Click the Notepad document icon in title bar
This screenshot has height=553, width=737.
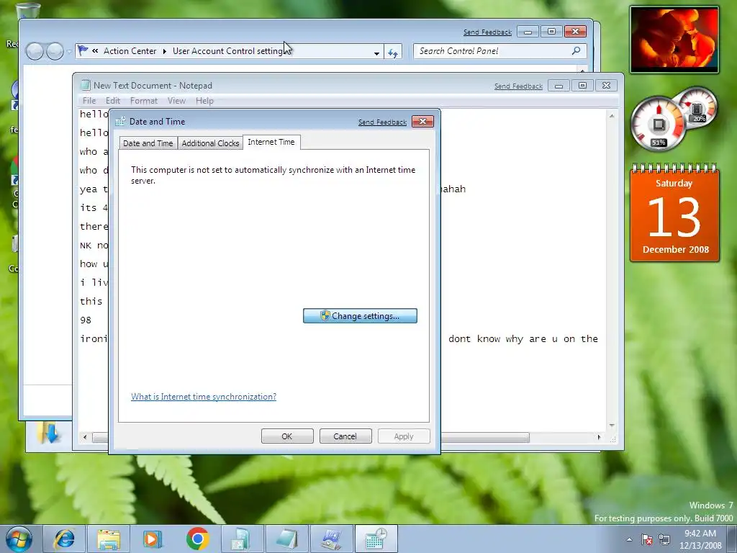[86, 85]
